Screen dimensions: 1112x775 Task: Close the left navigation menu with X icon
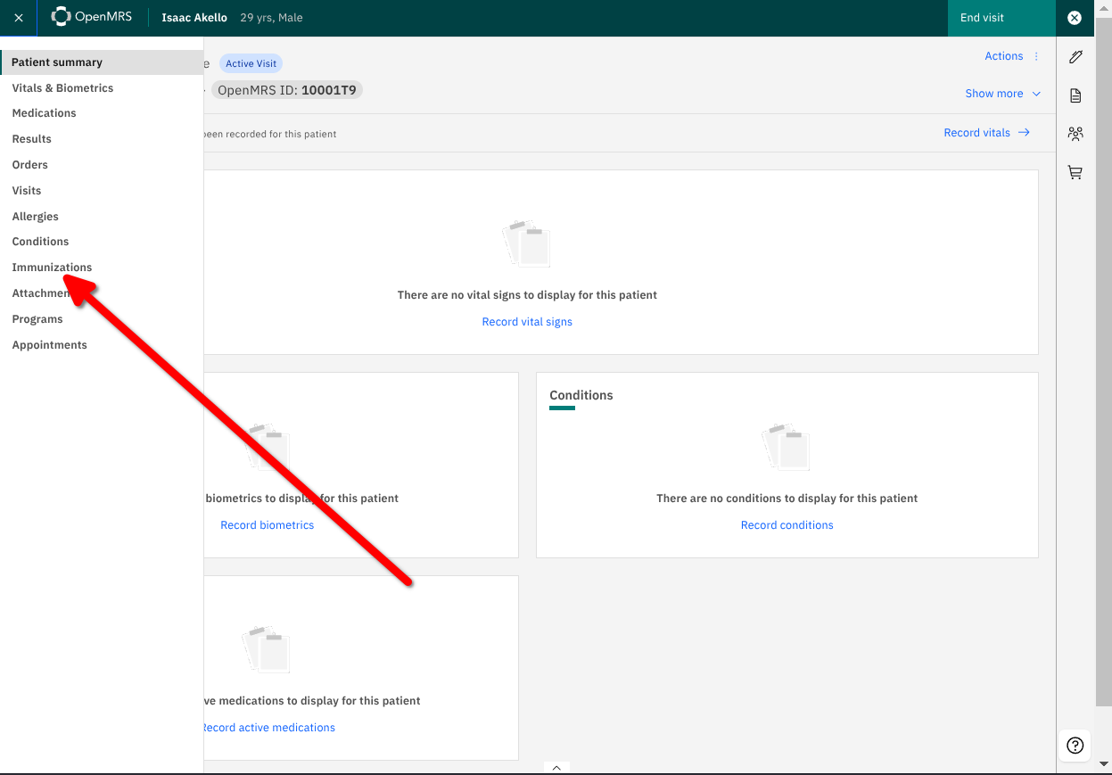pos(19,18)
